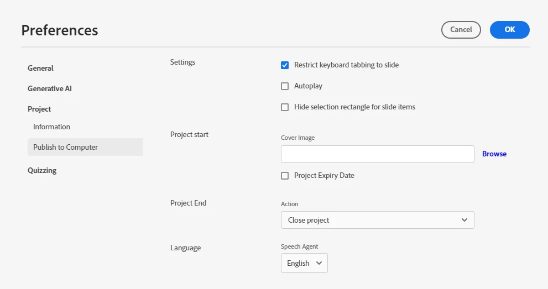Click Browse to choose a cover image
Viewport: 548px width, 289px height.
pos(494,154)
